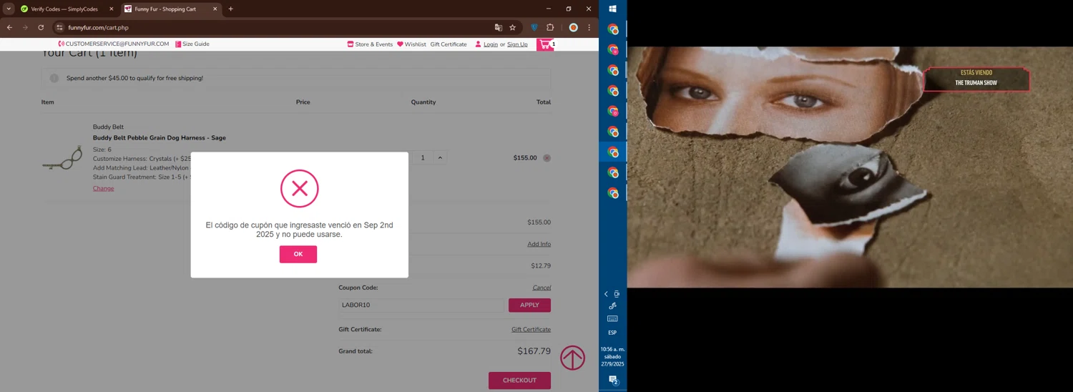The height and width of the screenshot is (392, 1073).
Task: Open the Chrome profile avatar
Action: [x=573, y=28]
